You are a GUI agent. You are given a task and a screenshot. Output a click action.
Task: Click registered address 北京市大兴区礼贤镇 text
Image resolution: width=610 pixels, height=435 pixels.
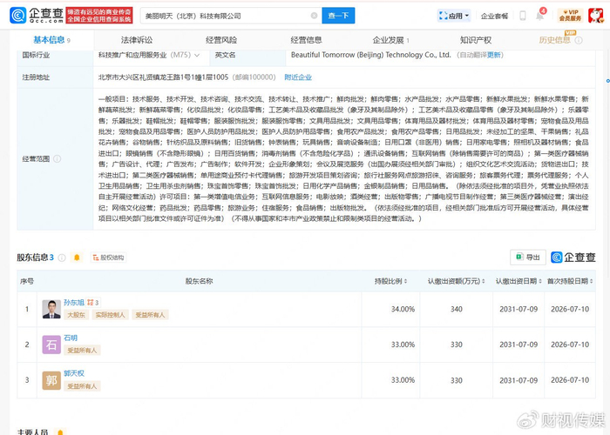click(163, 77)
